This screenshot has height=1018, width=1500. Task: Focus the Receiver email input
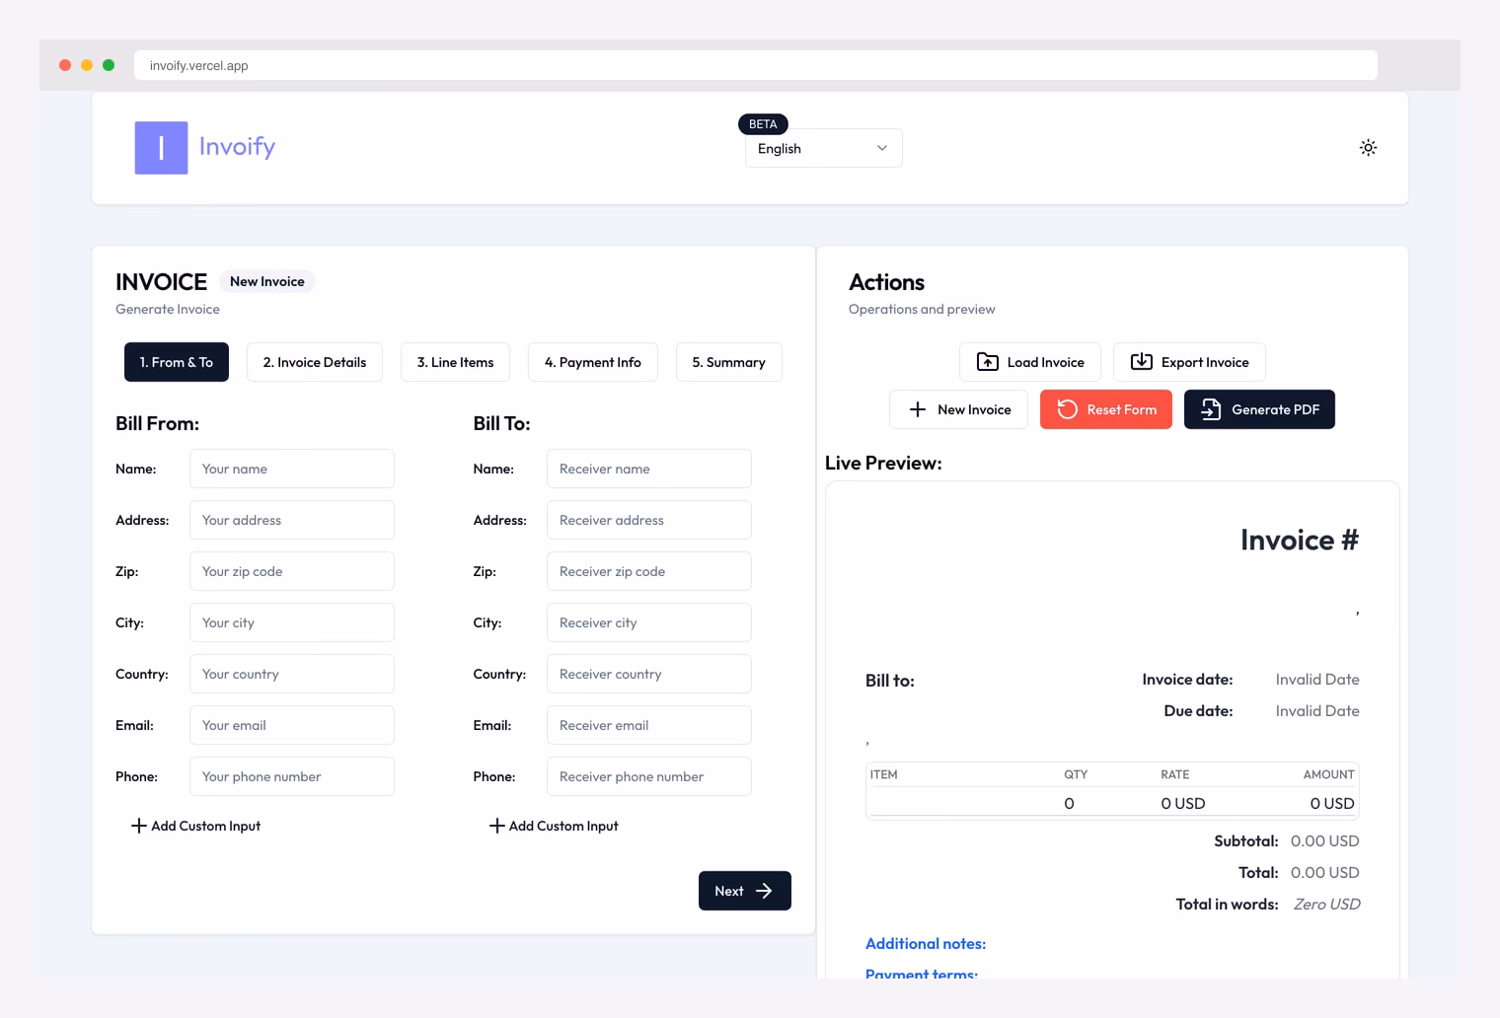click(x=649, y=725)
